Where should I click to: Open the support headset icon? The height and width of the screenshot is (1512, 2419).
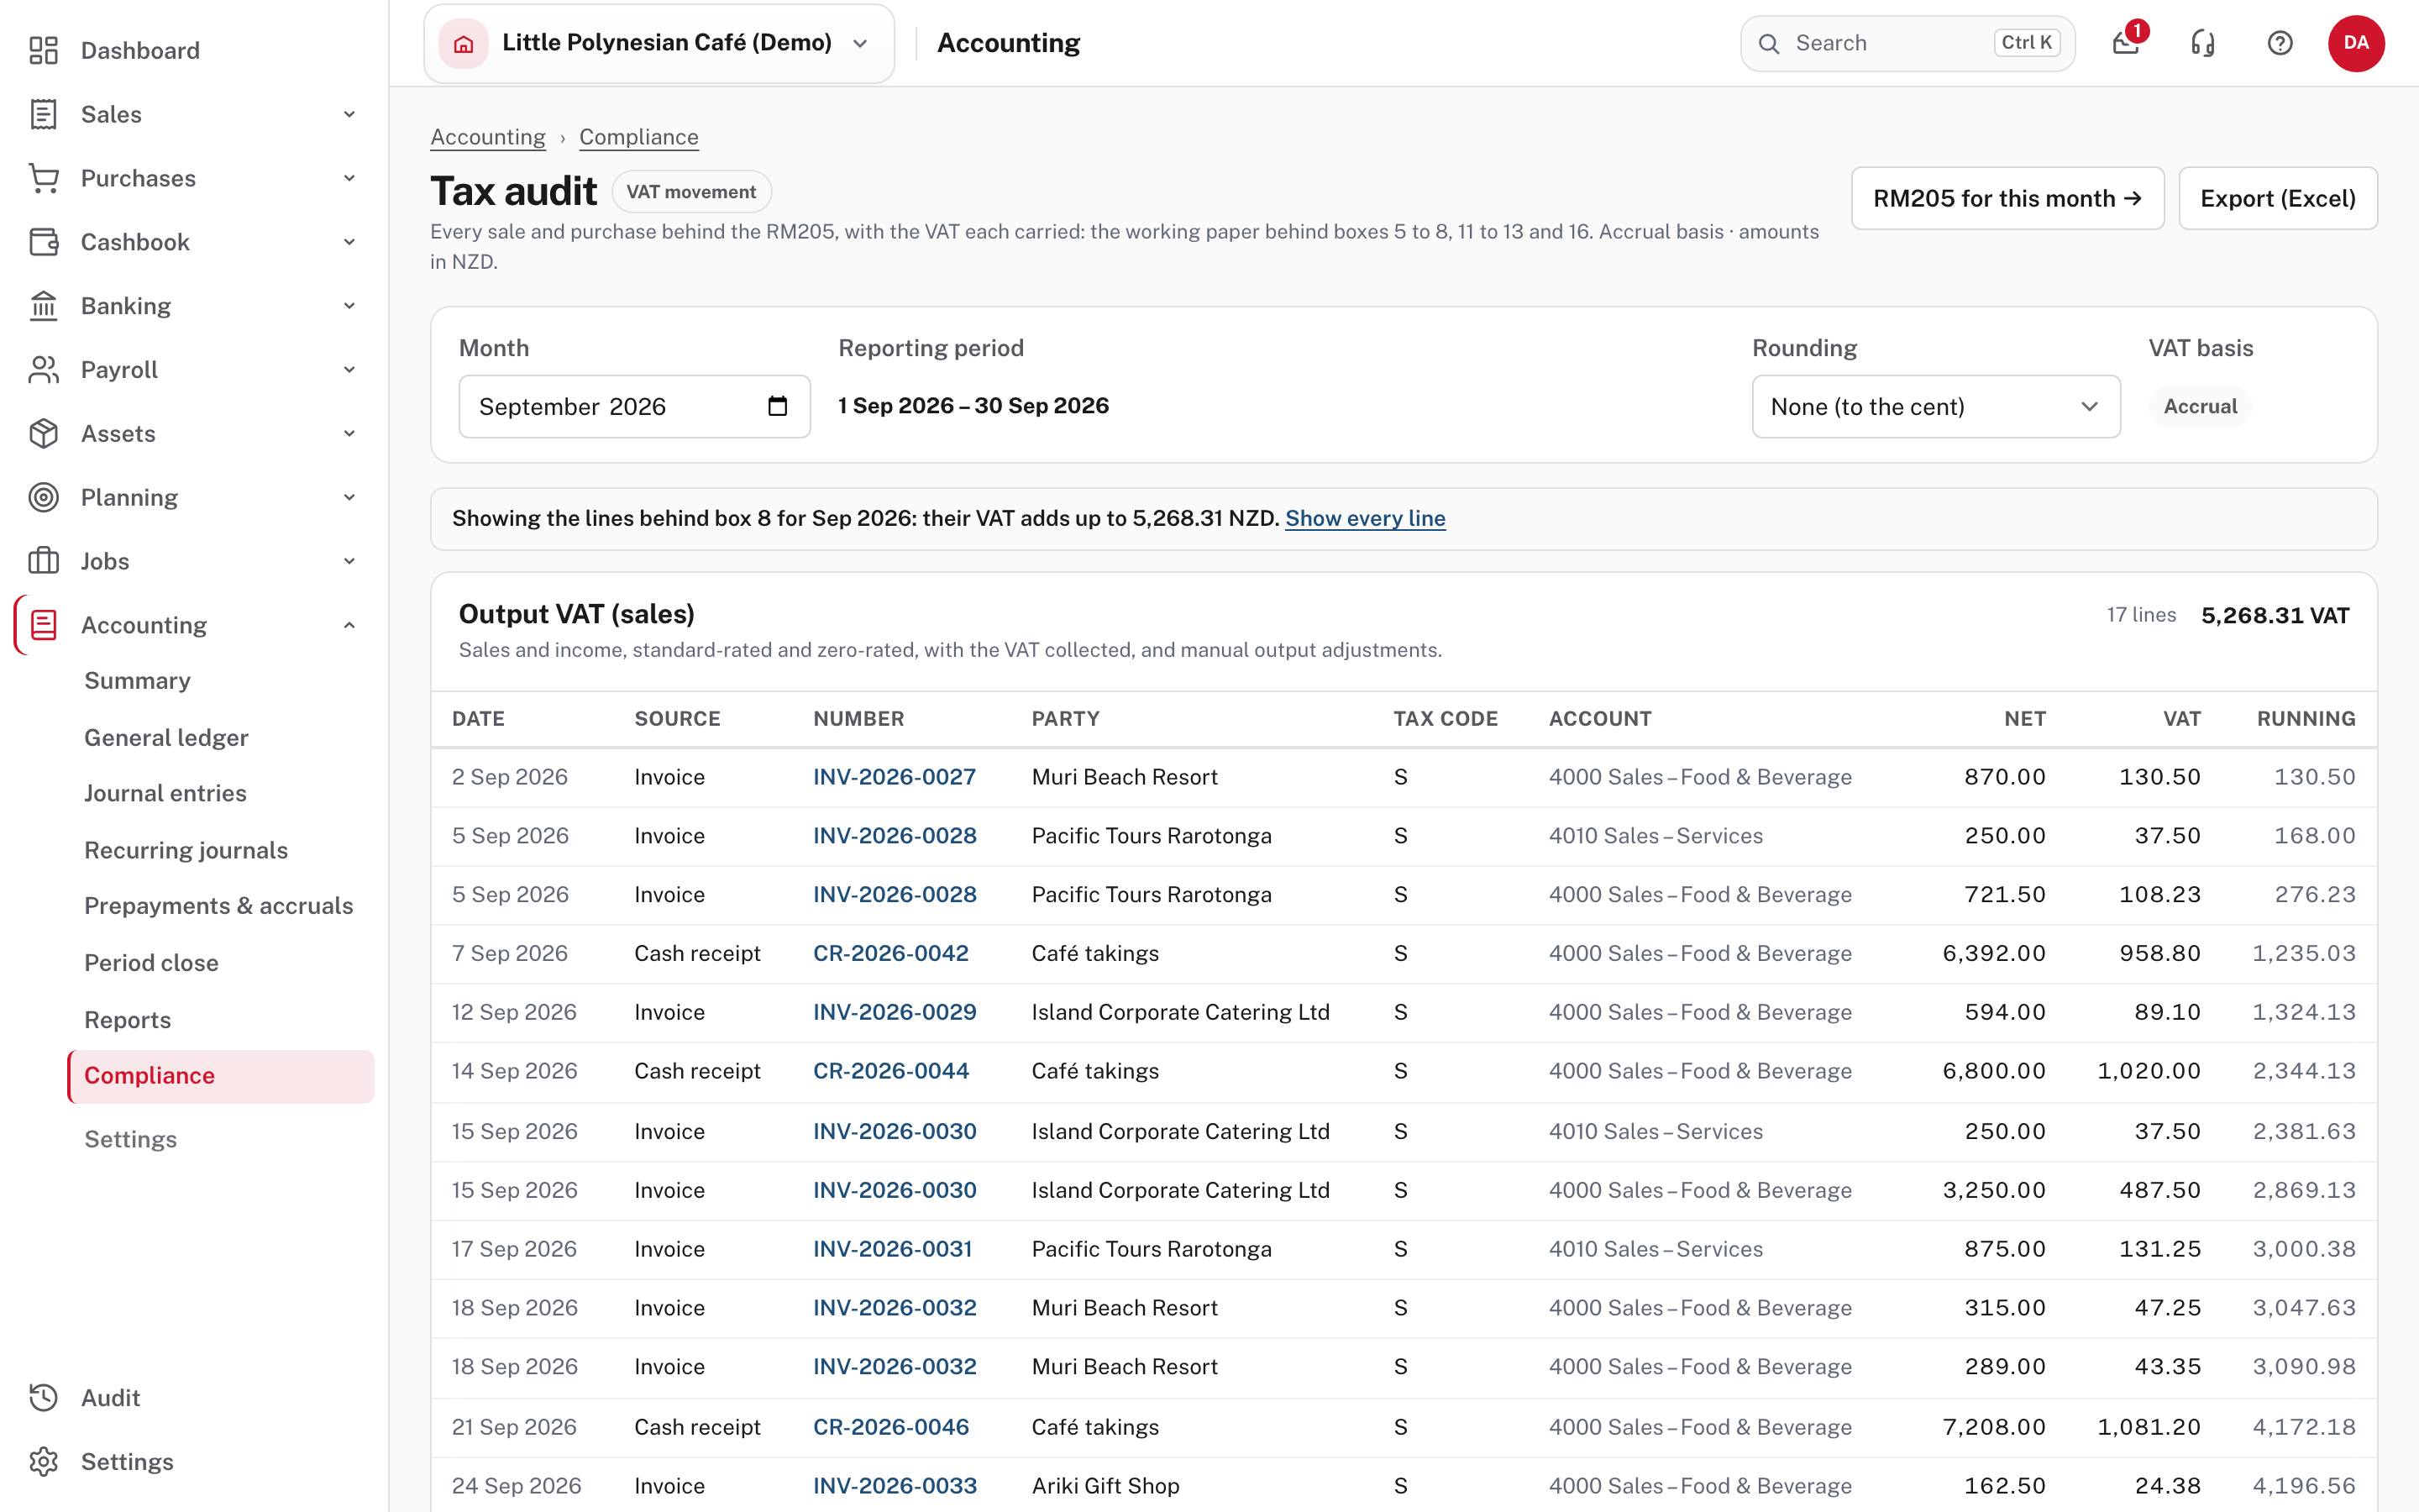tap(2203, 43)
